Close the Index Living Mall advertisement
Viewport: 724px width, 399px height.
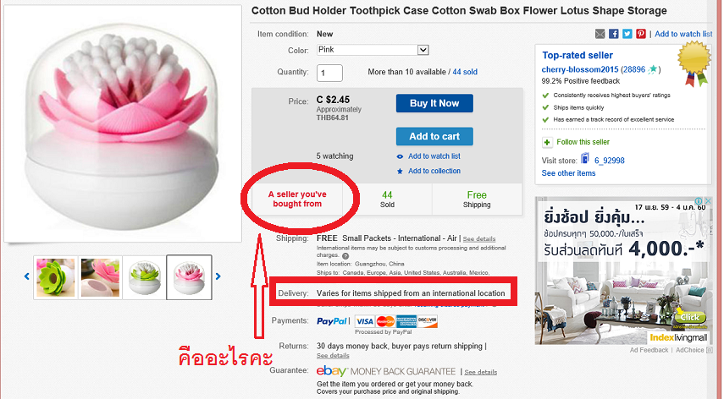coord(707,201)
